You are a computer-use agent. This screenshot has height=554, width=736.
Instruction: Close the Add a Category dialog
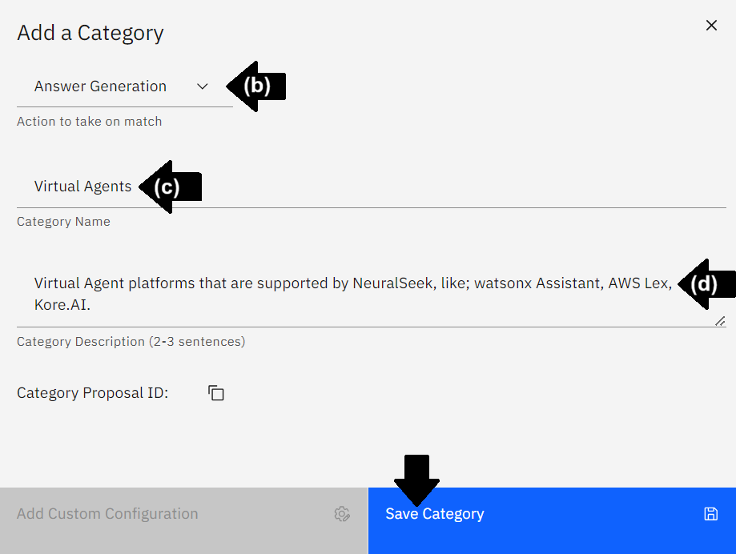(x=711, y=26)
